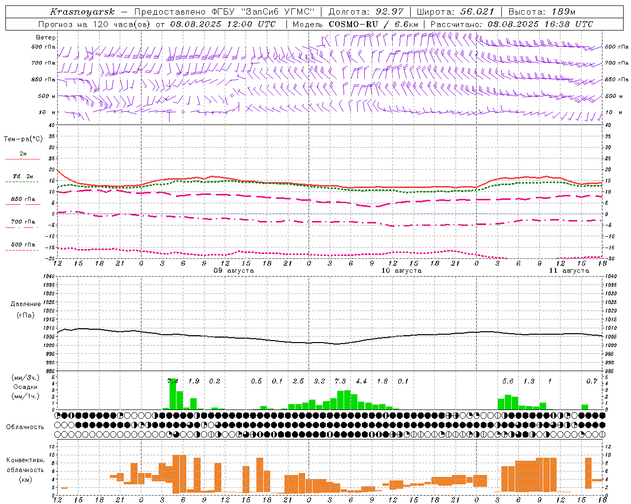Click the 0.7 precipitation total
The width and height of the screenshot is (631, 504).
click(592, 381)
